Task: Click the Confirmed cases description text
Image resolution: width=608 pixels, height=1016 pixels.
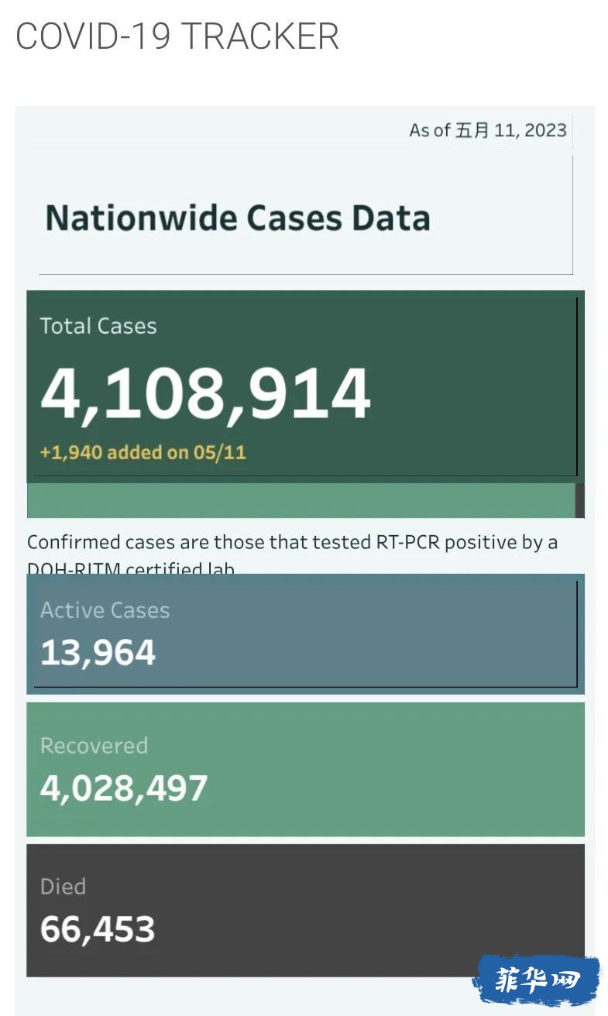Action: pos(292,554)
